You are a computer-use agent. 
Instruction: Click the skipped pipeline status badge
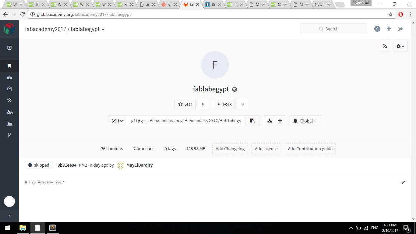(39, 165)
